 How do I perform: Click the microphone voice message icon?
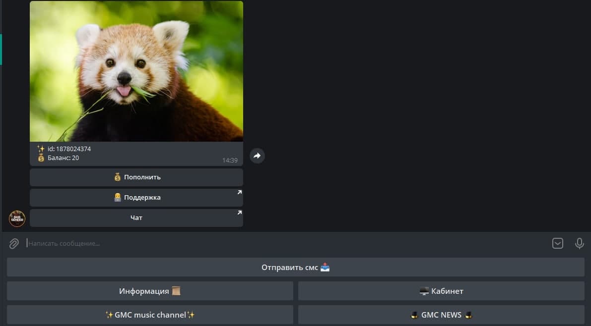pos(579,244)
